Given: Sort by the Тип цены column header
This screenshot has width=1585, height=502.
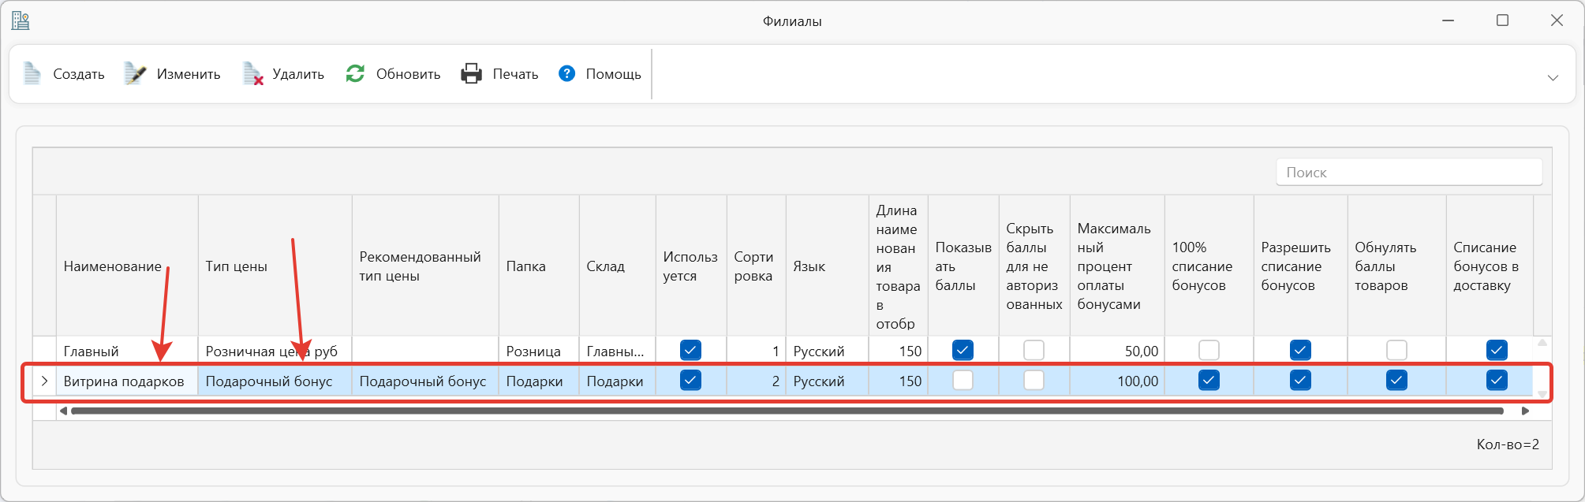Looking at the screenshot, I should pos(237,266).
